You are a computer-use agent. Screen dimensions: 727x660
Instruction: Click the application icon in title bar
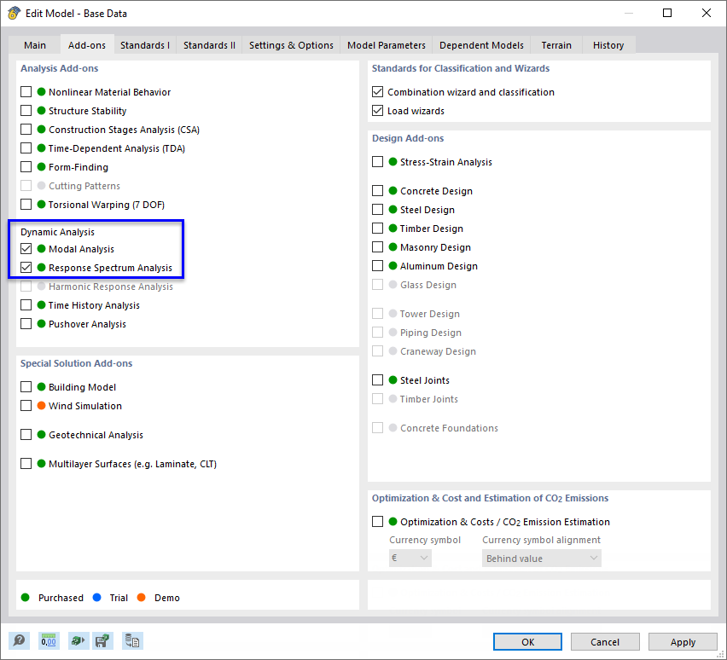pyautogui.click(x=14, y=13)
